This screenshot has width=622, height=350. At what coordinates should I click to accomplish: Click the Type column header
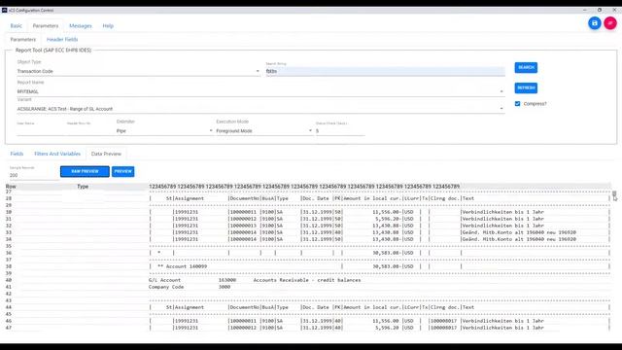[x=83, y=187]
